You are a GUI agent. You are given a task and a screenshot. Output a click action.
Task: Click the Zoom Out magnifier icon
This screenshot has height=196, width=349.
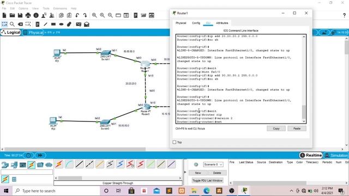pyautogui.click(x=110, y=15)
